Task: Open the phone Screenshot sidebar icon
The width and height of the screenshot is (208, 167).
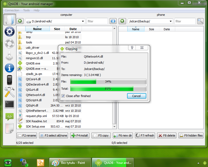Action: 9,80
